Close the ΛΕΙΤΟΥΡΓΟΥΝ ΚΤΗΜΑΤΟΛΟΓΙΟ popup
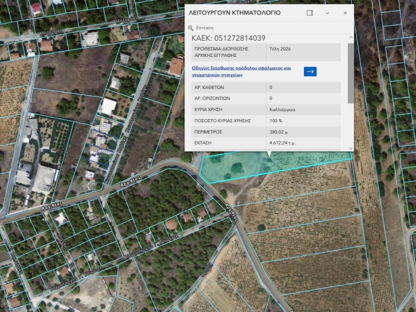This screenshot has height=312, width=416. (345, 13)
